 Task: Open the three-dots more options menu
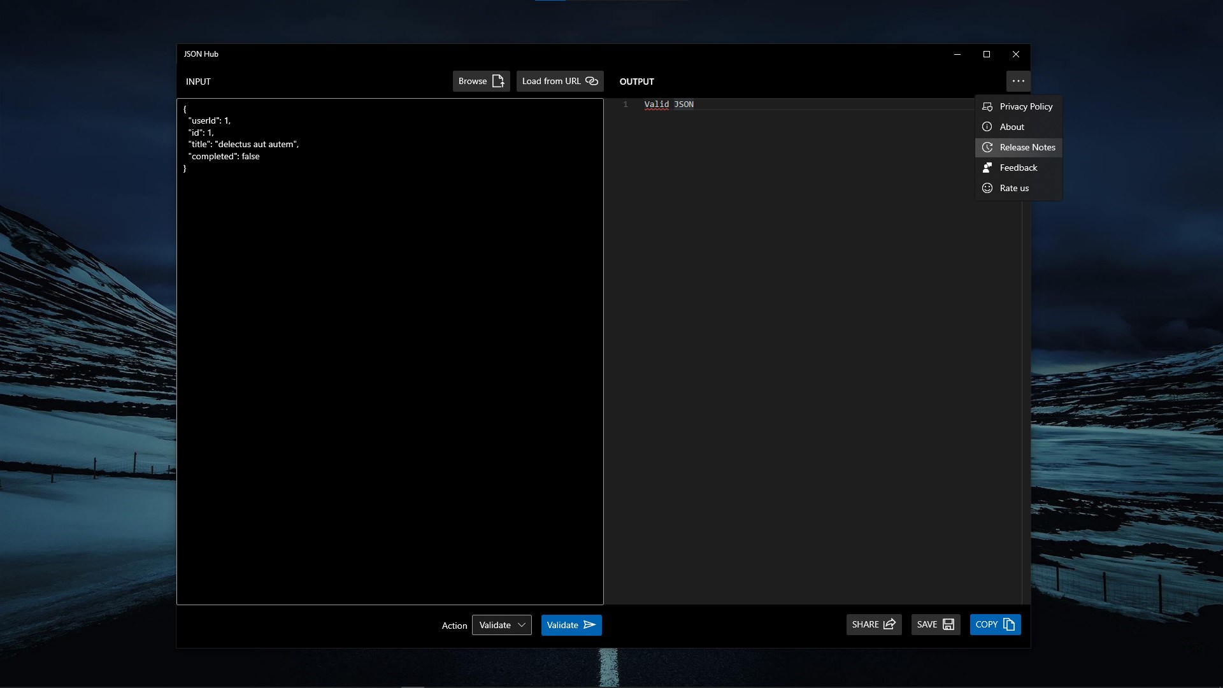tap(1018, 81)
